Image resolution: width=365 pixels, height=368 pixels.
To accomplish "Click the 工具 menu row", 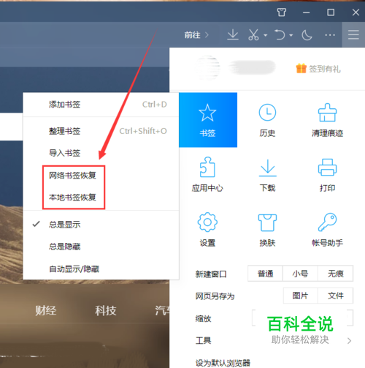I will [267, 340].
